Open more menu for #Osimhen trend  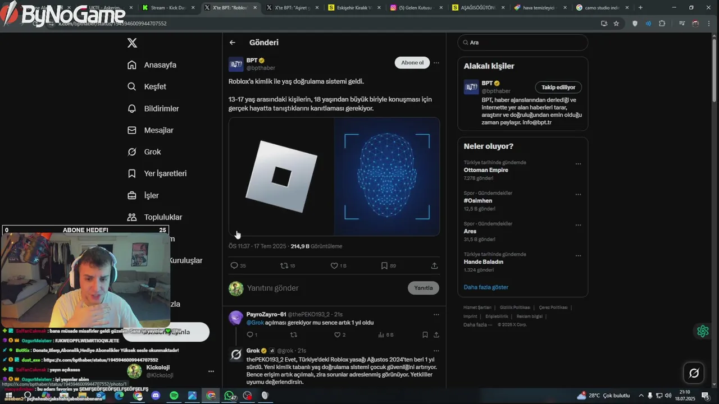578,195
